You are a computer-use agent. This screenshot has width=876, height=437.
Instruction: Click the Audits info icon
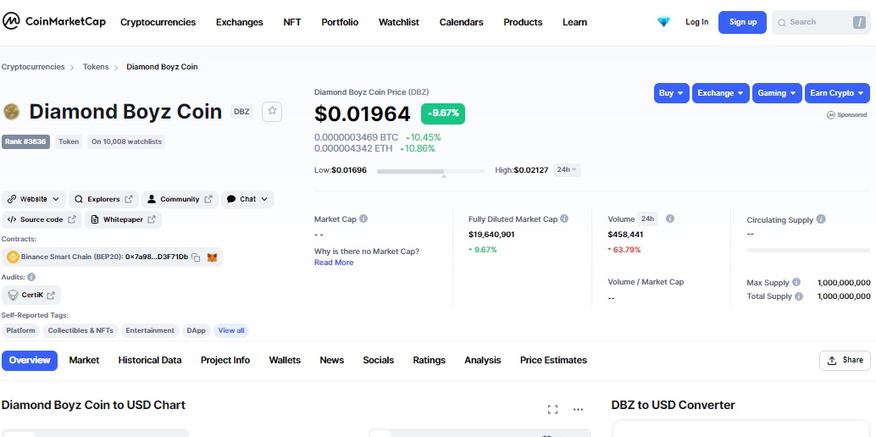[x=31, y=277]
